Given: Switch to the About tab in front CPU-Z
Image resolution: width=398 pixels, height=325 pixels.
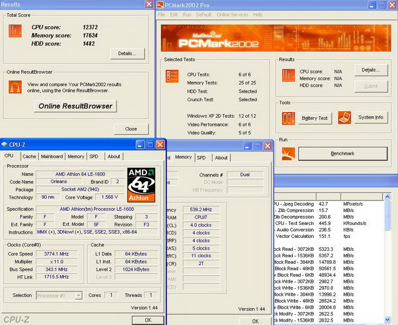Looking at the screenshot, I should pyautogui.click(x=114, y=157).
